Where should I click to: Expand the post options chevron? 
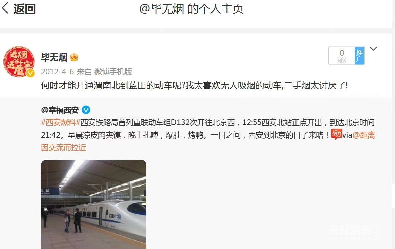(373, 49)
